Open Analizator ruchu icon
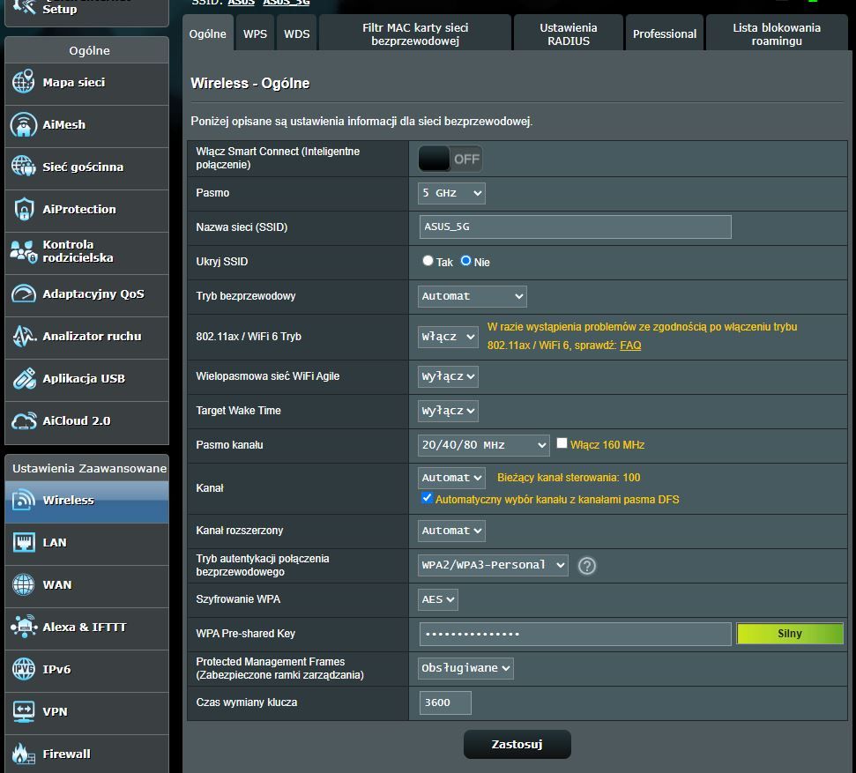This screenshot has height=773, width=856. [x=24, y=337]
